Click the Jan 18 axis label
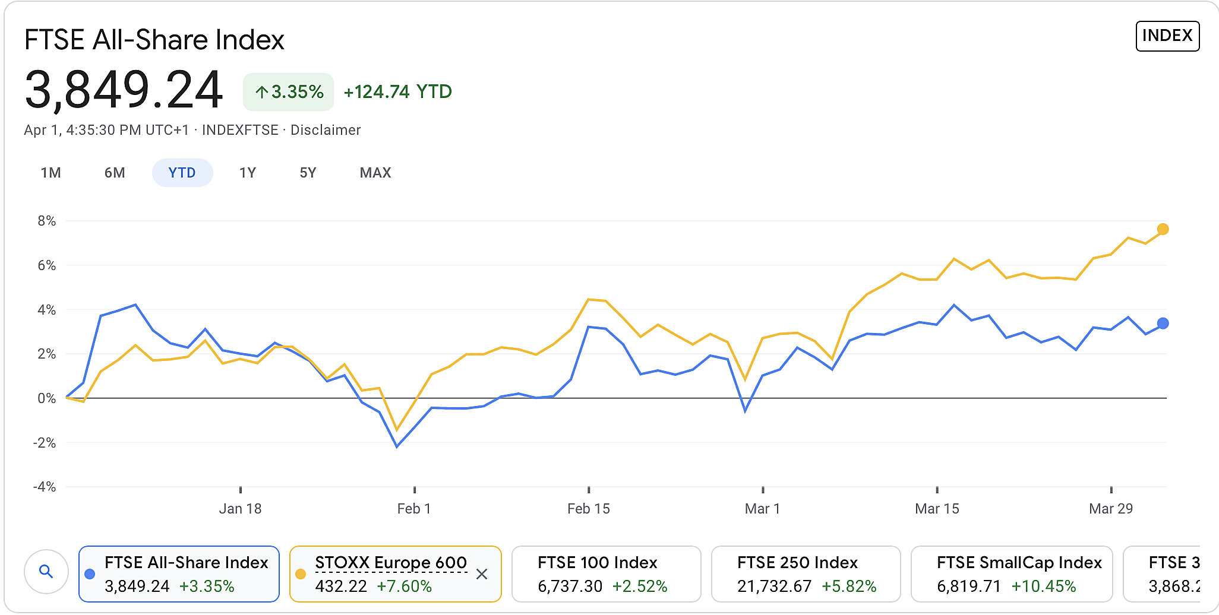 point(240,509)
